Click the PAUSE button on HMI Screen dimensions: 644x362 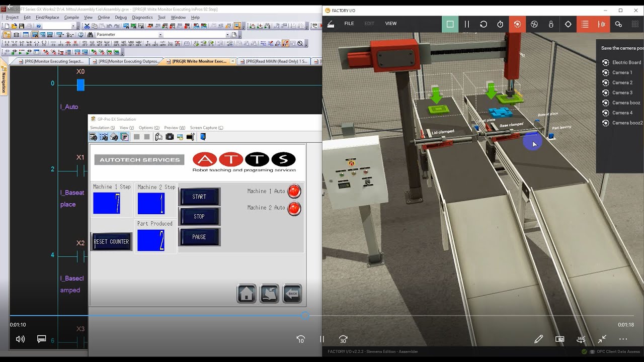coord(199,237)
